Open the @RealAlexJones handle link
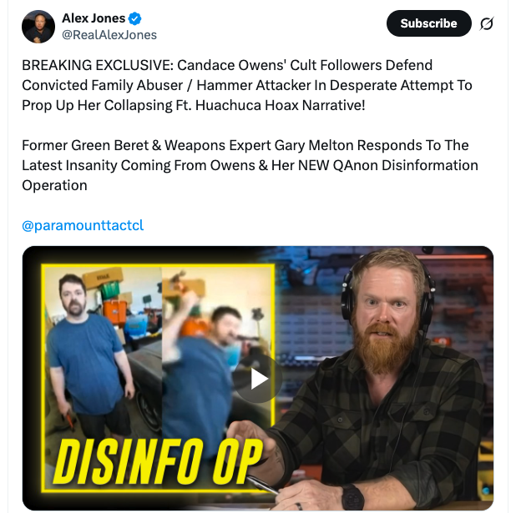Image resolution: width=516 pixels, height=513 pixels. [109, 35]
